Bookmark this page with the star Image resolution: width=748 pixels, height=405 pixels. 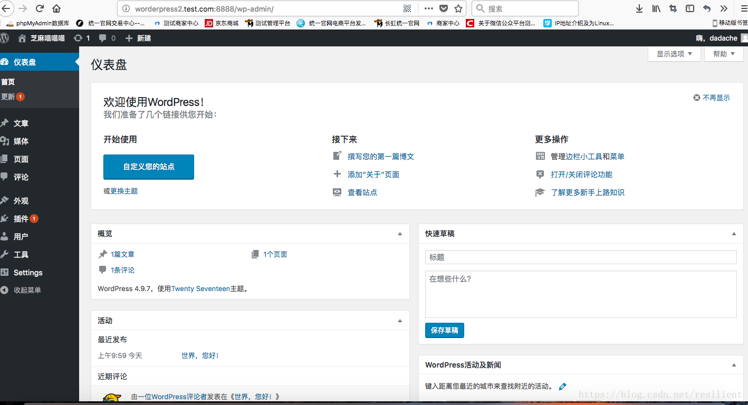pos(458,8)
